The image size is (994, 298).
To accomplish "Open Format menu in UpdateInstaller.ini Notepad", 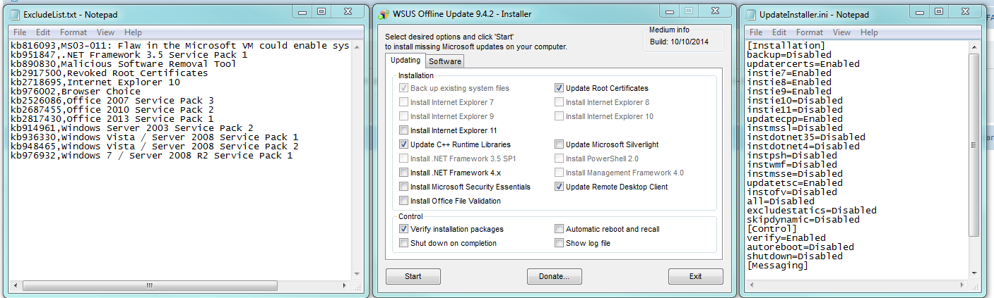I will (809, 32).
